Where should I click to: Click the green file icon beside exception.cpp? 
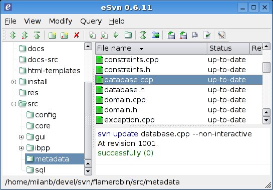100,120
